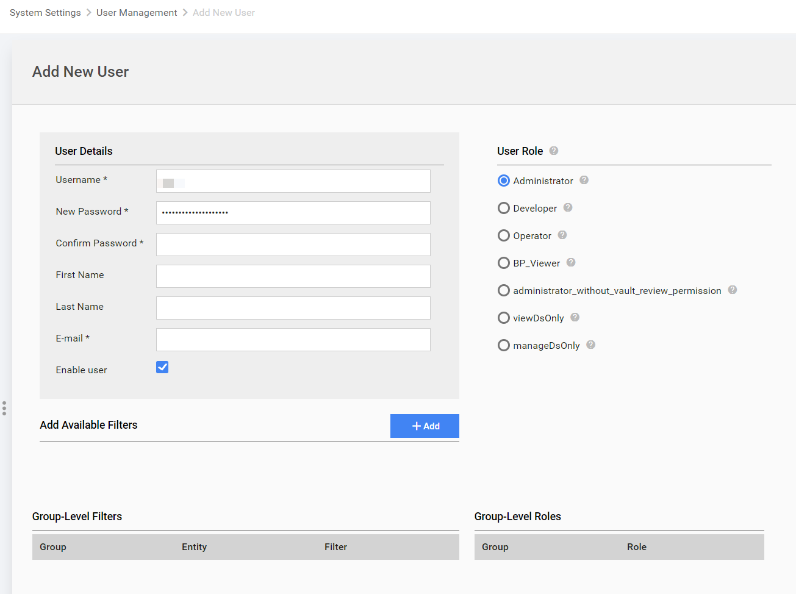Select the BP_Viewer role radio button
Image resolution: width=796 pixels, height=594 pixels.
coord(504,263)
